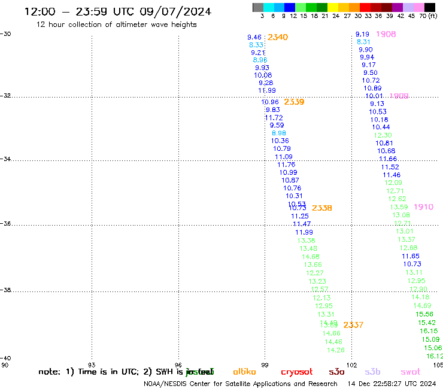Click pink pass number 1908
This screenshot has height=389, width=443.
pos(386,34)
